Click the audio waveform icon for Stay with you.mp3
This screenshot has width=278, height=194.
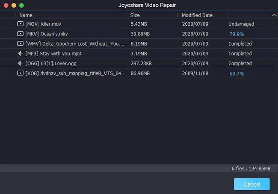tap(21, 53)
